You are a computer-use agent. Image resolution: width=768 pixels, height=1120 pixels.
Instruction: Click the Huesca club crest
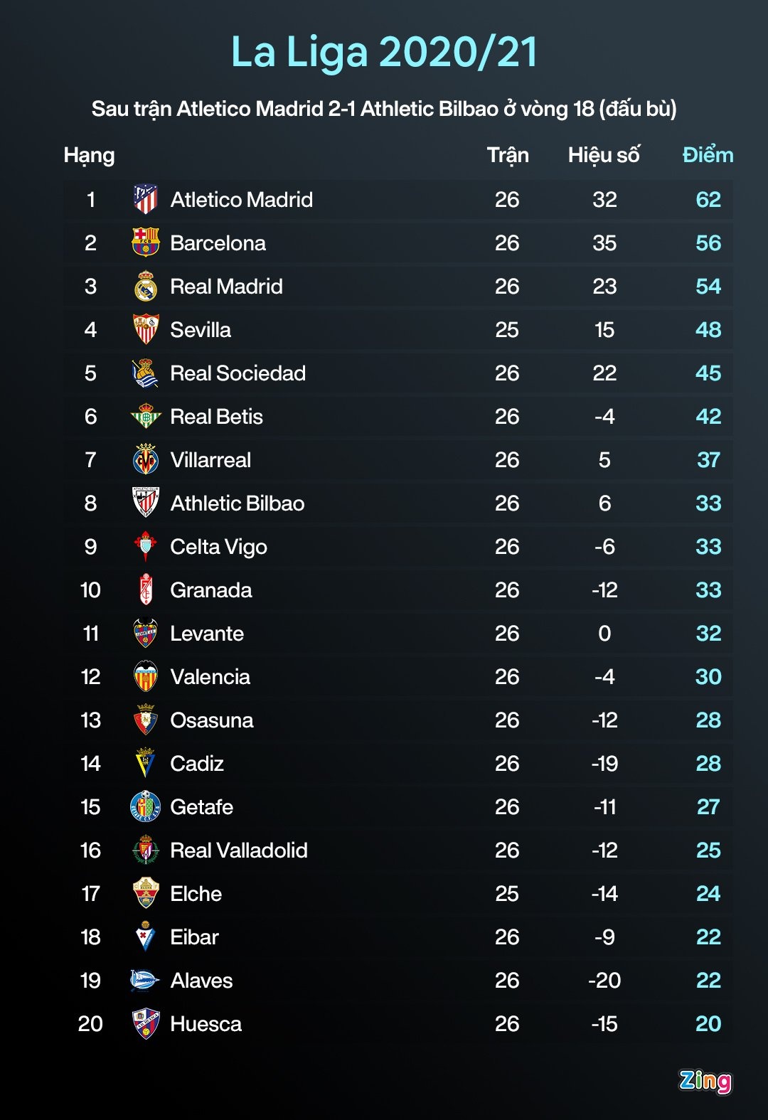pyautogui.click(x=146, y=1024)
